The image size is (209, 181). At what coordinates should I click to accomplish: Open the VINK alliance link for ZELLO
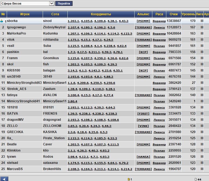coord(143,126)
